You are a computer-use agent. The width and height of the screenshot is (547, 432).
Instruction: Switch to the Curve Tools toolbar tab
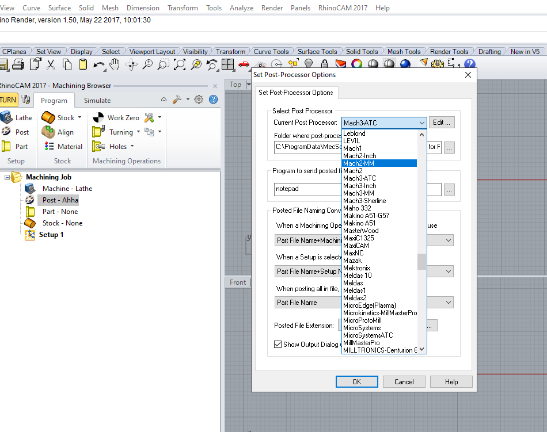(x=271, y=52)
